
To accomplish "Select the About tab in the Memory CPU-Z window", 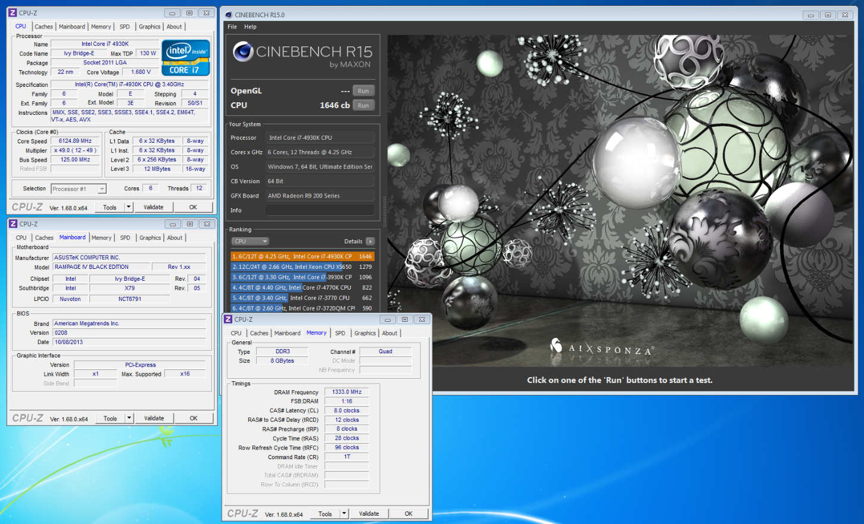I will 390,333.
